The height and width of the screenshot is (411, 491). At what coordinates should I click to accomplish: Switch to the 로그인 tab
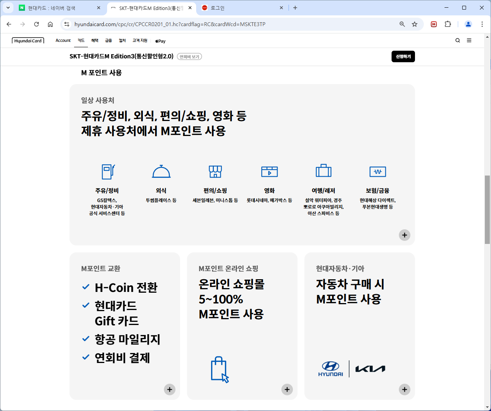(243, 8)
